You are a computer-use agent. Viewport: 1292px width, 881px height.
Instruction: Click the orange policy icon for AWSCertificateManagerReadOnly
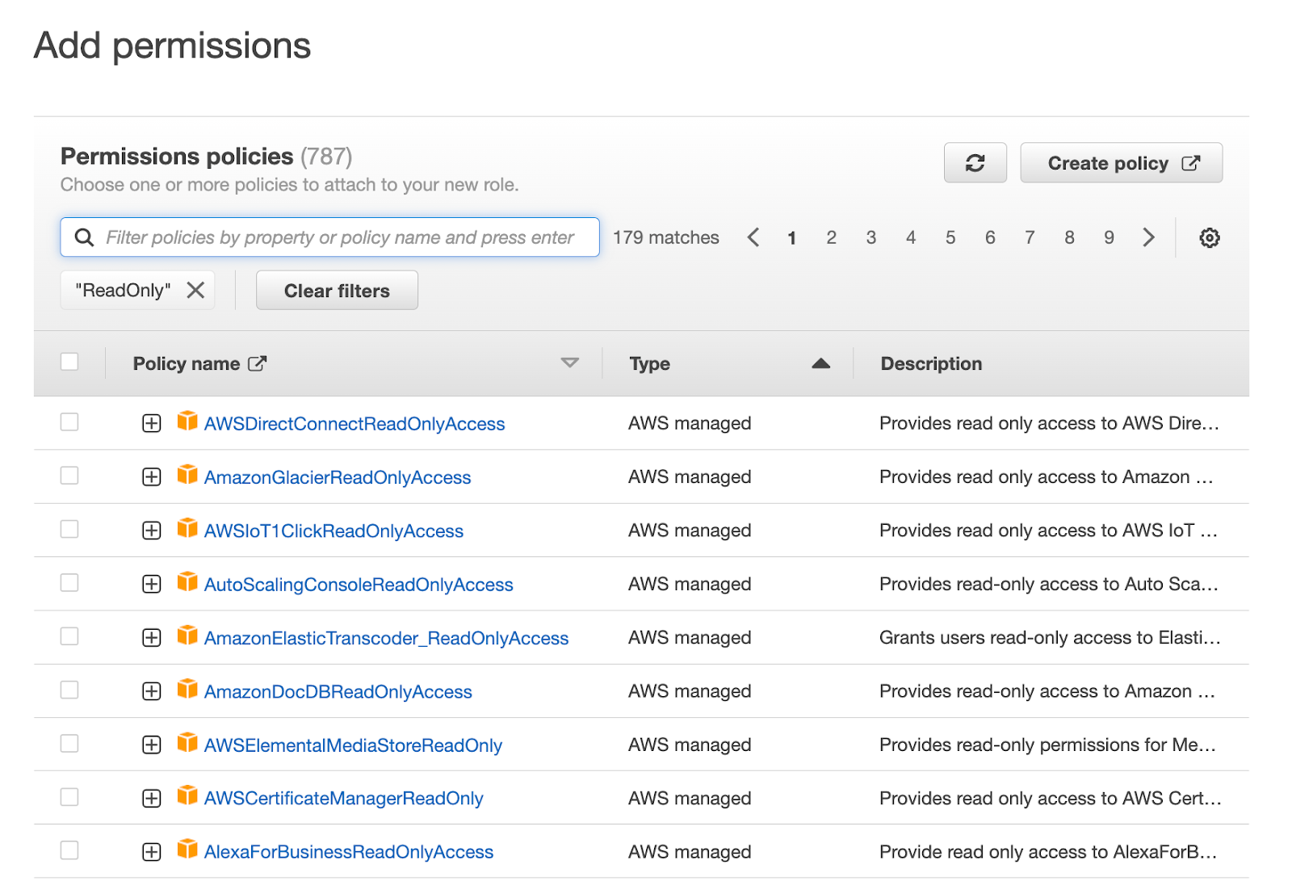point(187,796)
